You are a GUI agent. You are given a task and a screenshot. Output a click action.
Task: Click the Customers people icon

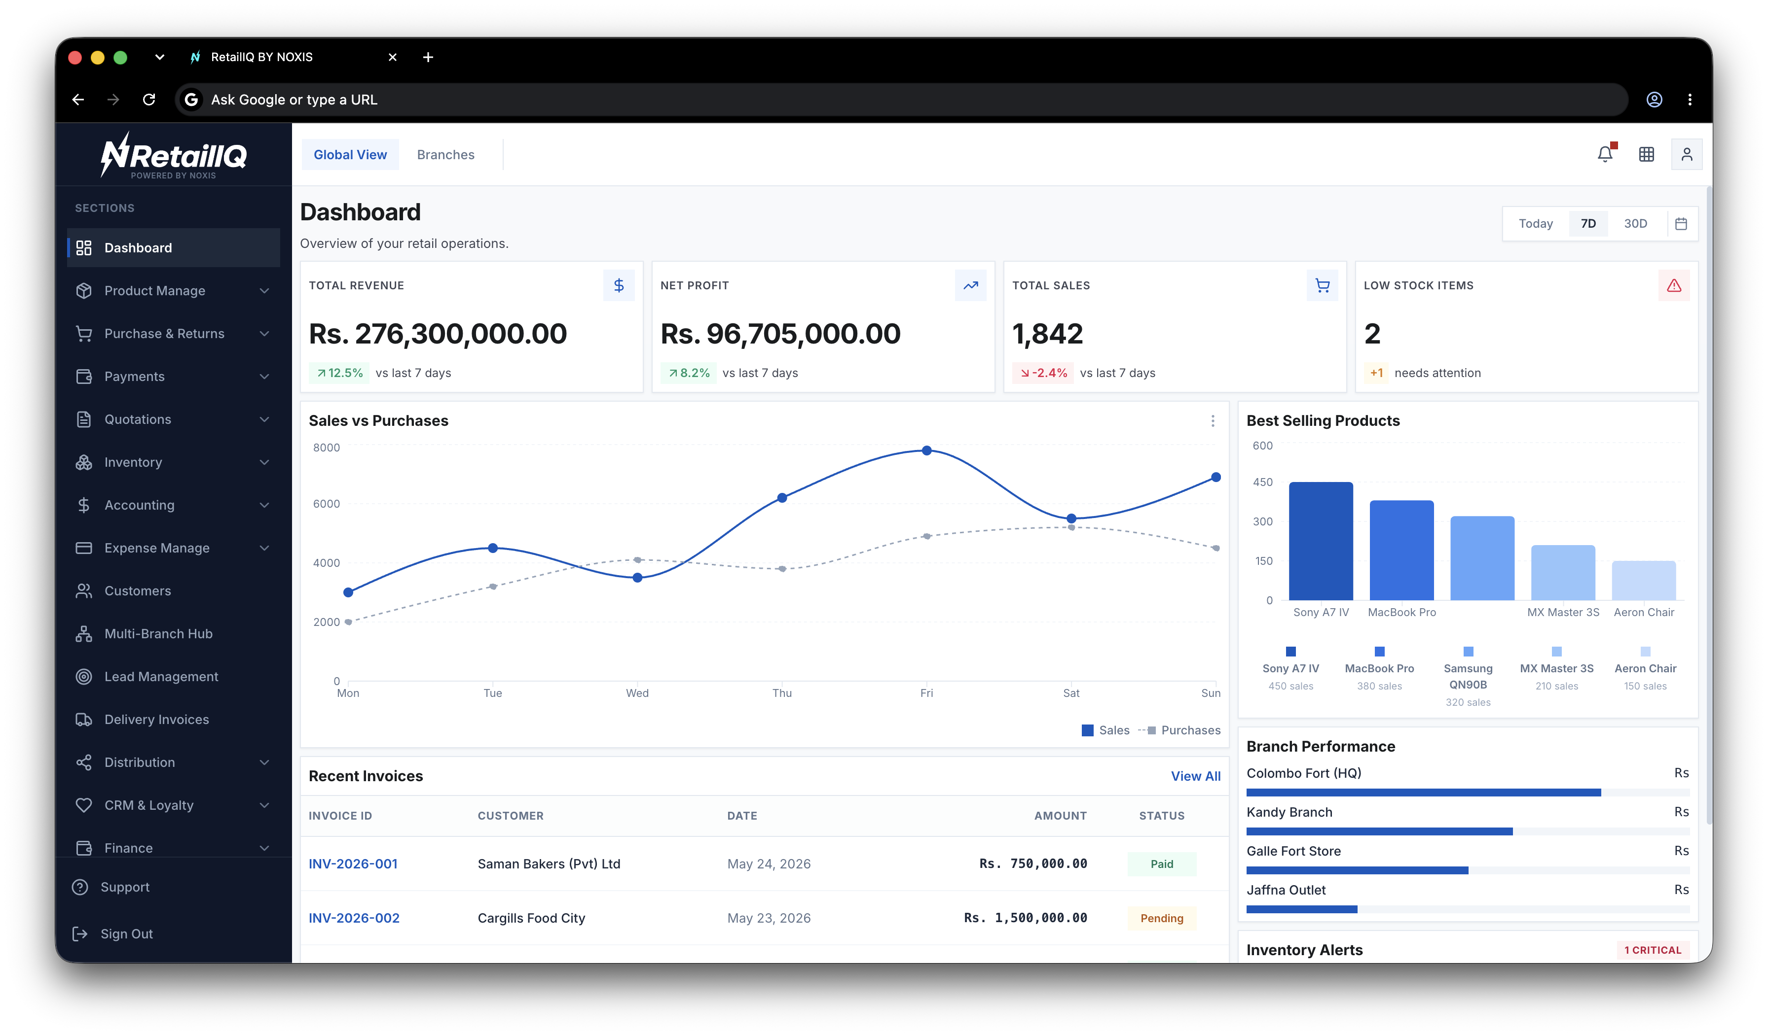point(84,591)
